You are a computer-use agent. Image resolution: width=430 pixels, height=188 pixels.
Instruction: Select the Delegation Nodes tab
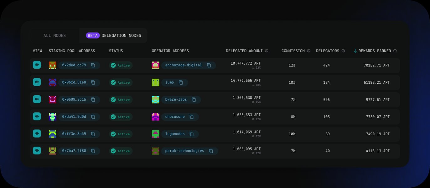coord(113,35)
